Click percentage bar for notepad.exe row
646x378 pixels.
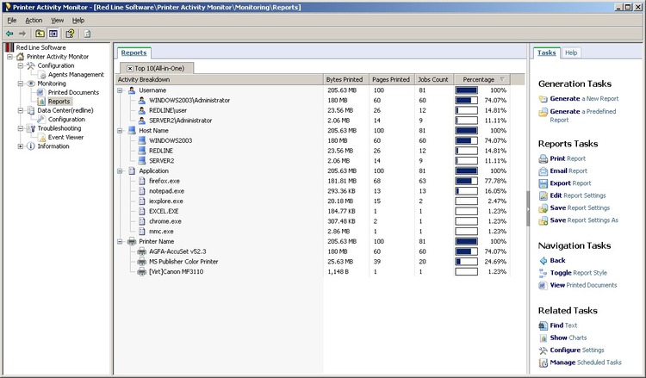pyautogui.click(x=466, y=191)
